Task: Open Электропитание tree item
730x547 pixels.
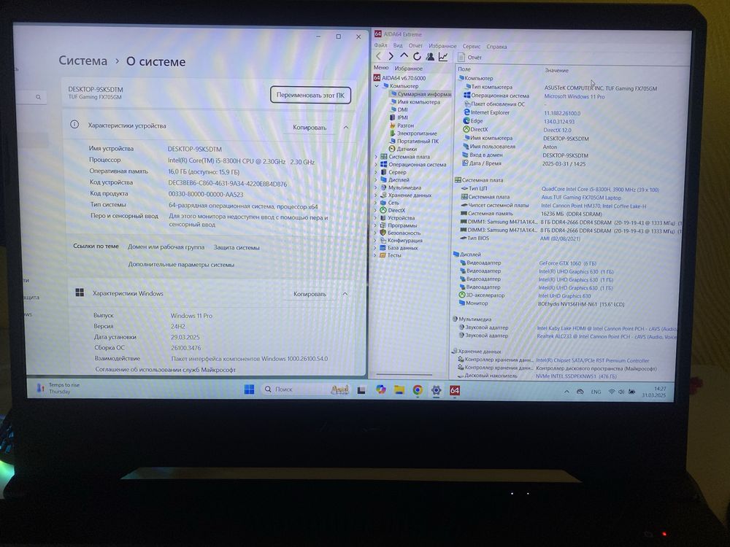Action: pos(413,133)
